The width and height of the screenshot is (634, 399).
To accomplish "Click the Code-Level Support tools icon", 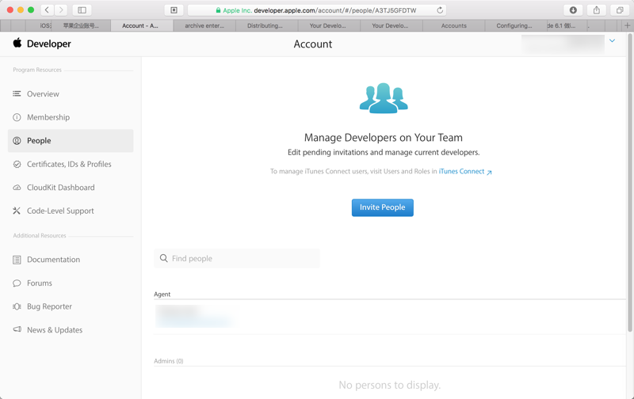I will [x=17, y=211].
